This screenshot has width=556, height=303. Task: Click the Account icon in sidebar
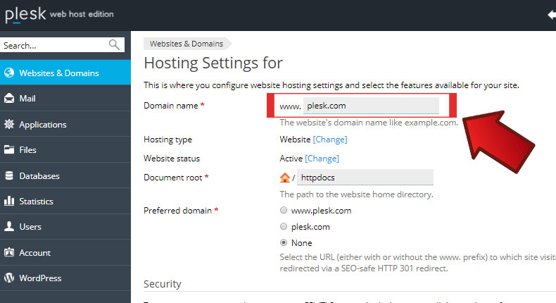coord(9,253)
